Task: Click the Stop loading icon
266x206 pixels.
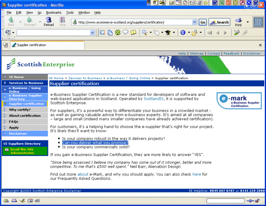Action: tap(62, 22)
